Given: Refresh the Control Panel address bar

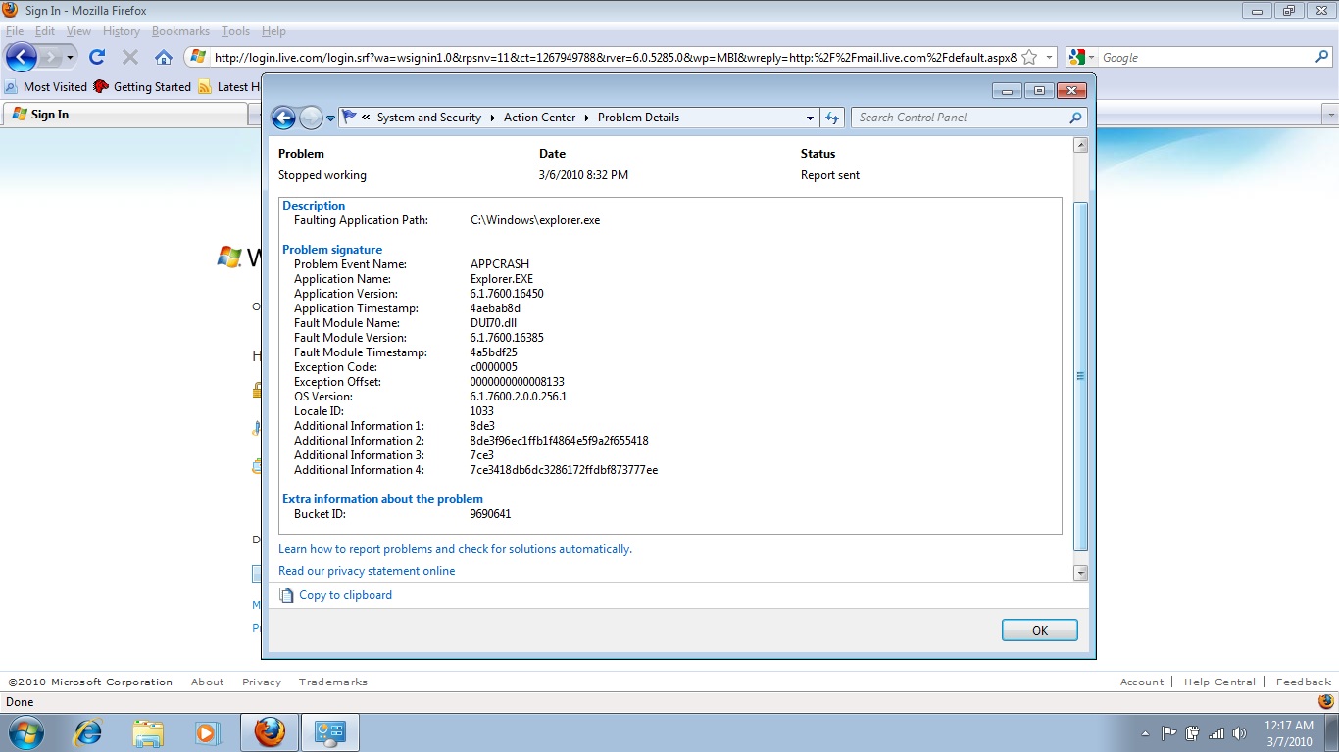Looking at the screenshot, I should click(x=832, y=117).
